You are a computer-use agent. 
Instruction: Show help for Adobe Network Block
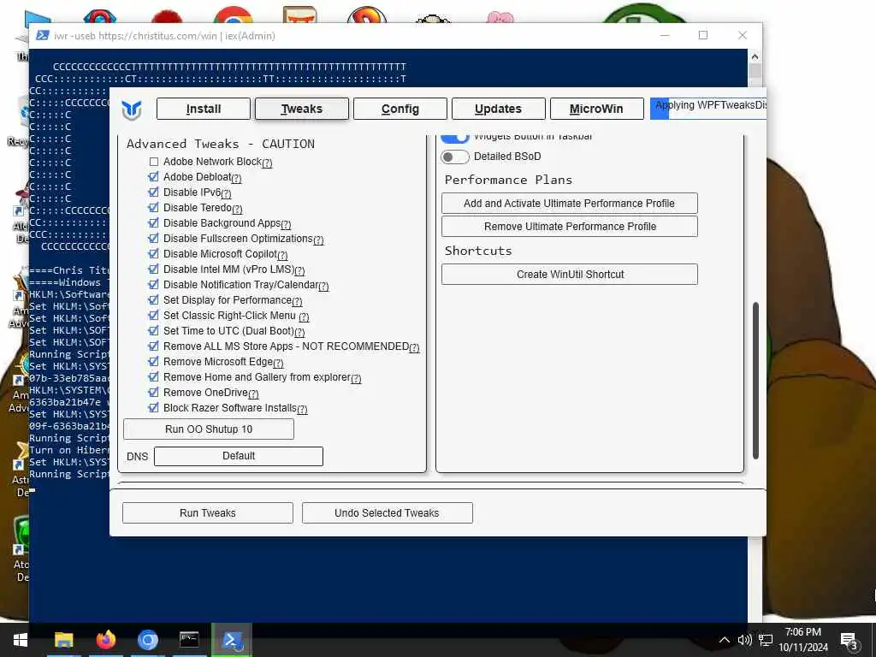(x=267, y=163)
